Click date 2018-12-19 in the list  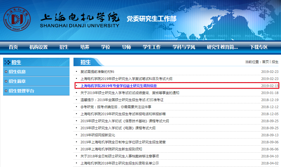pyautogui.click(x=270, y=100)
